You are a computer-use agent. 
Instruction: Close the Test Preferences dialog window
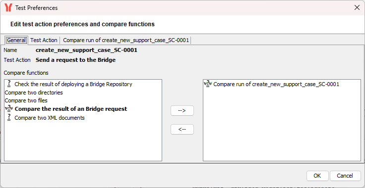click(x=357, y=7)
